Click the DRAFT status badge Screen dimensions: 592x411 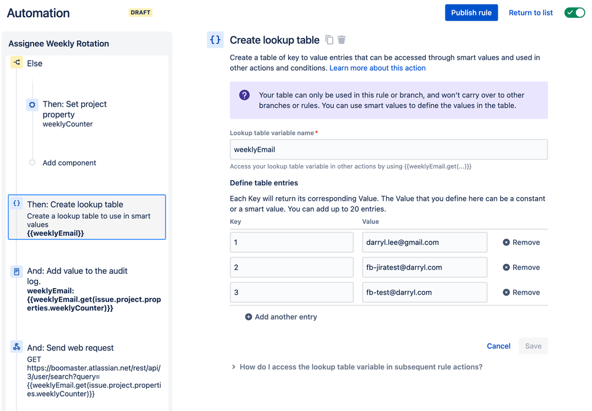[141, 12]
